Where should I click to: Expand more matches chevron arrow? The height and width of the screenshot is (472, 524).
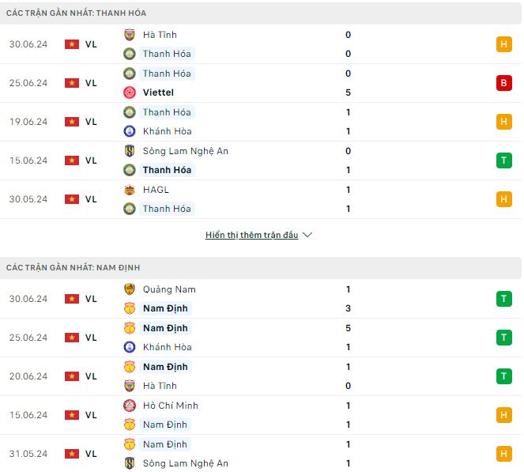[x=307, y=235]
